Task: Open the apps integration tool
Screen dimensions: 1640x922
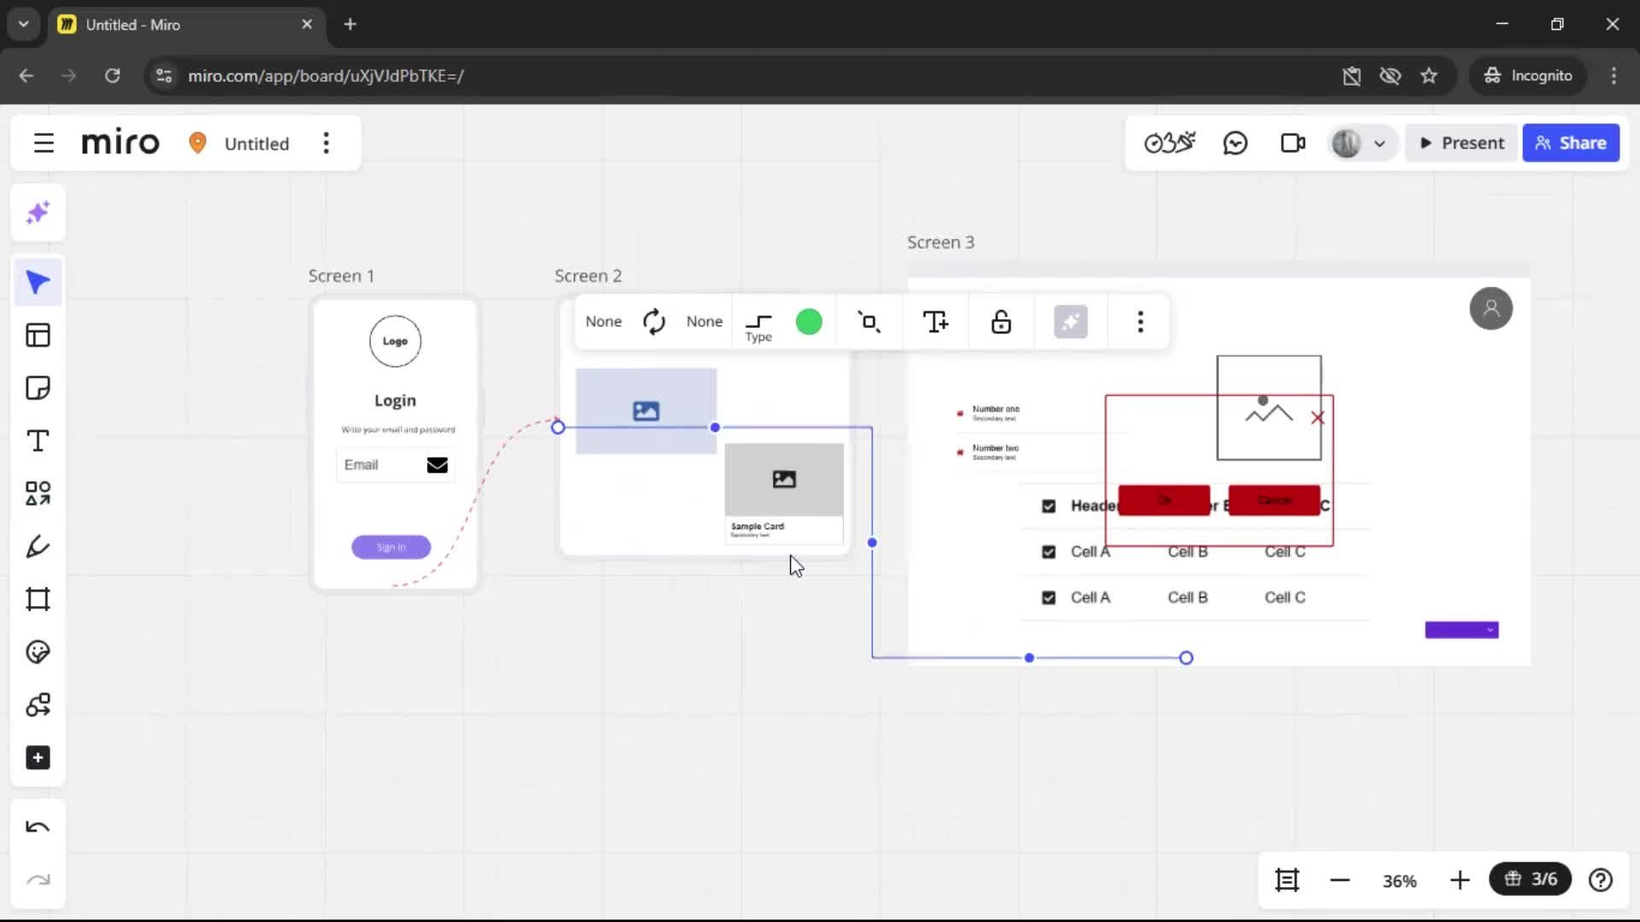Action: [x=38, y=705]
